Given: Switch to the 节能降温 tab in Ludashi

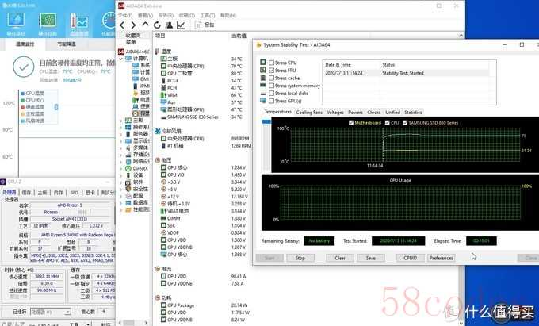Looking at the screenshot, I should coord(67,44).
